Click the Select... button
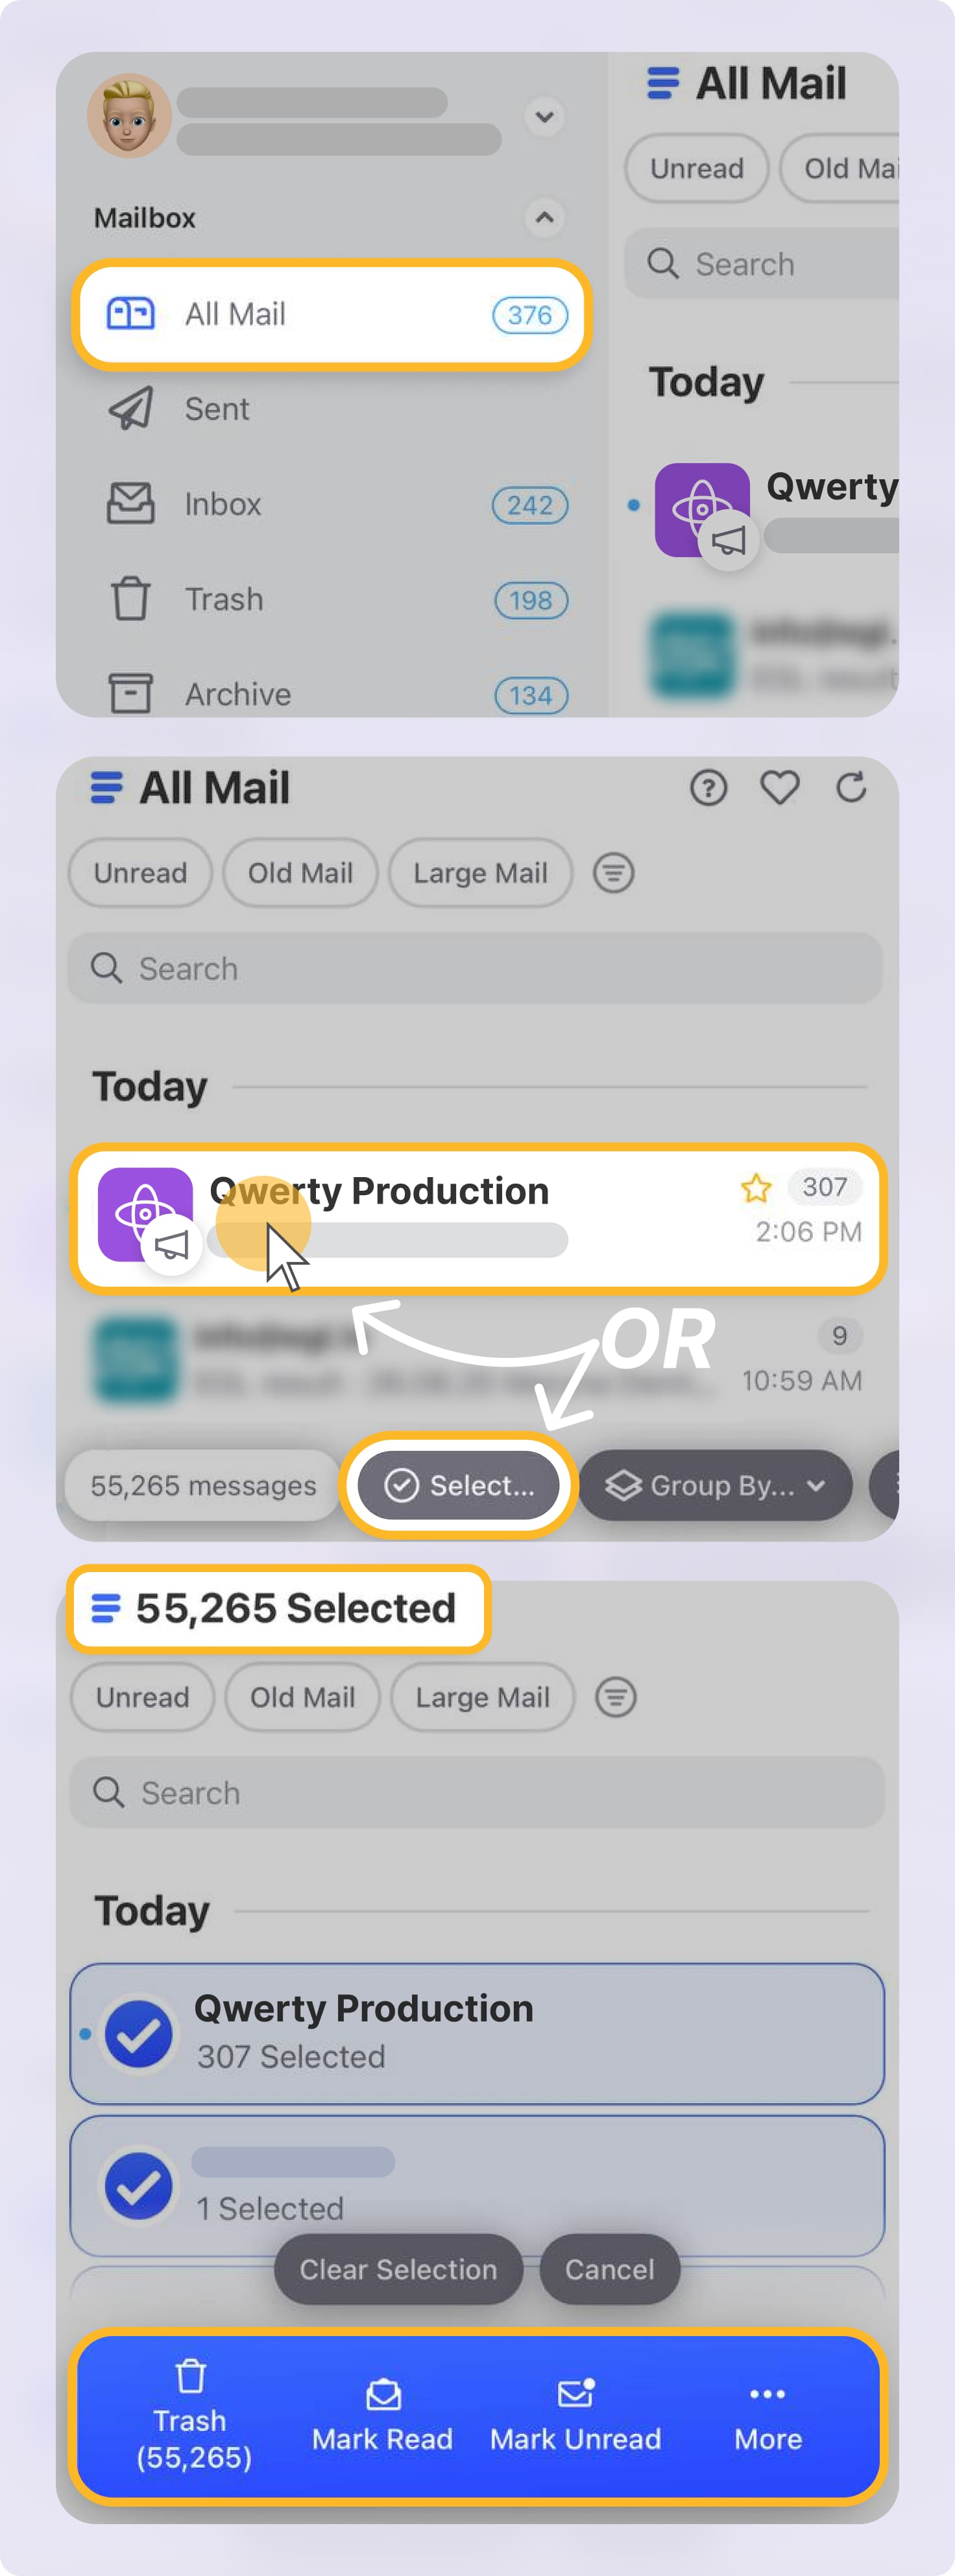The height and width of the screenshot is (2576, 955). [x=458, y=1485]
